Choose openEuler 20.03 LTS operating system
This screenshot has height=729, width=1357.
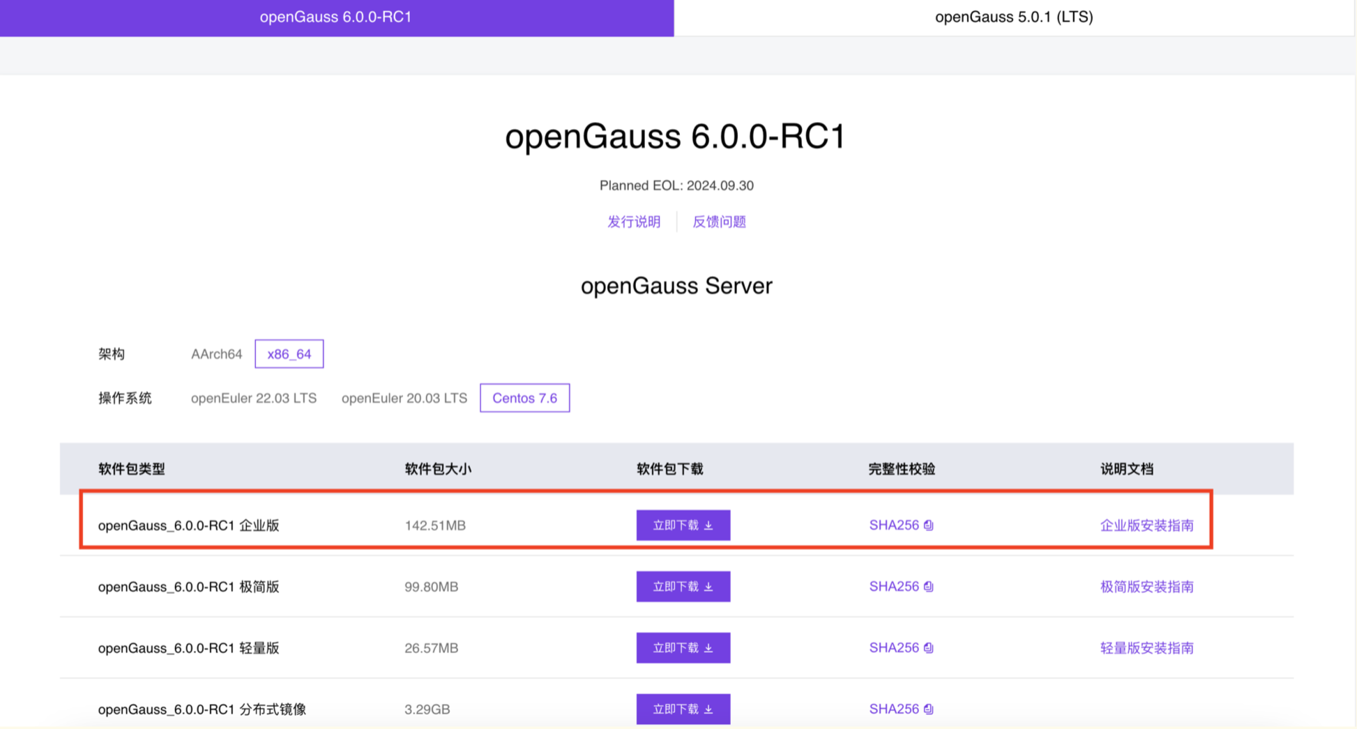[404, 398]
